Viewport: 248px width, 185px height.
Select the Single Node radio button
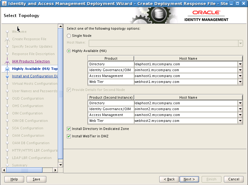[x=69, y=36]
